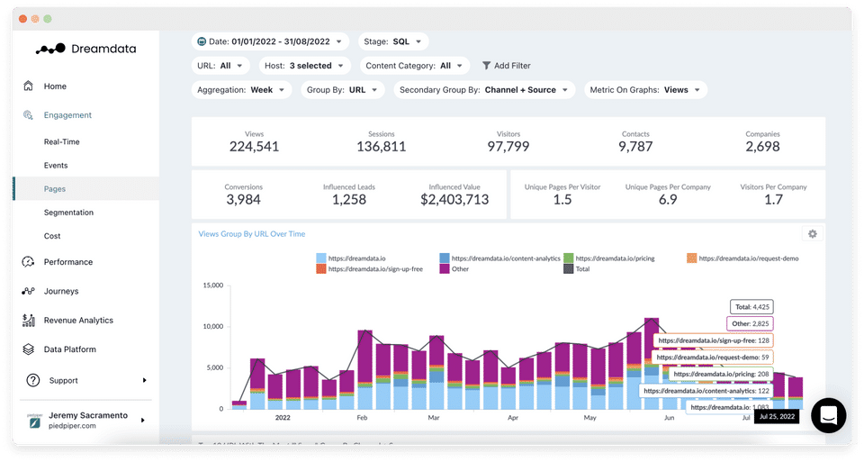864x462 pixels.
Task: Open the Content Category dropdown
Action: [x=414, y=66]
